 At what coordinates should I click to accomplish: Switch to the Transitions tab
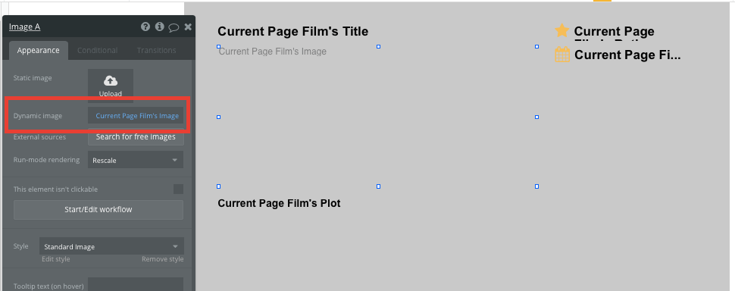(x=157, y=50)
